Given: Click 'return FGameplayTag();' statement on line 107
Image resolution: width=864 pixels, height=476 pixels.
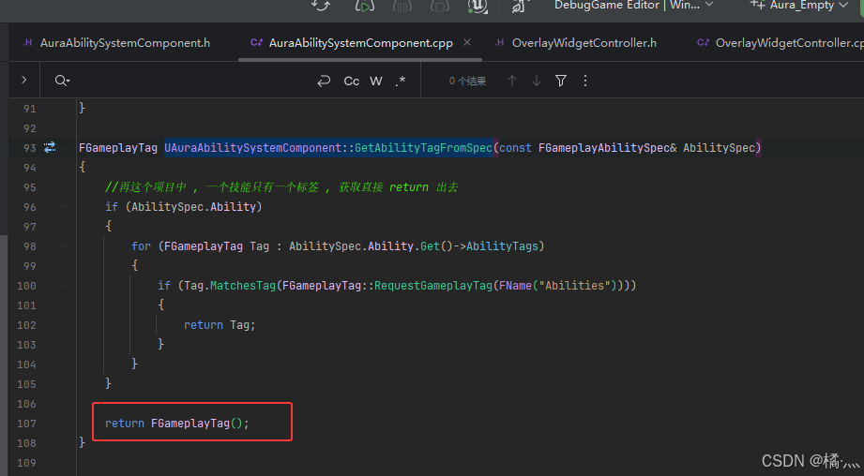Looking at the screenshot, I should point(177,424).
